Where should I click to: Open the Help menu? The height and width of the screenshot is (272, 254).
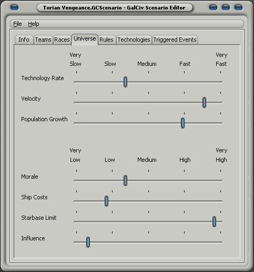(x=34, y=24)
